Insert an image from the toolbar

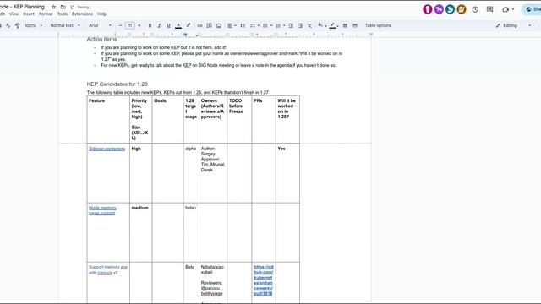coord(219,25)
